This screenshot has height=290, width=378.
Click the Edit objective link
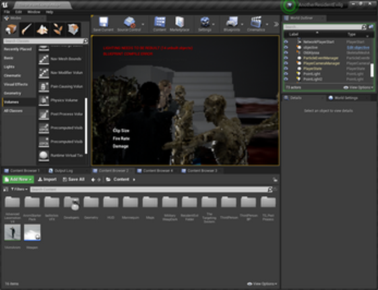pyautogui.click(x=358, y=47)
